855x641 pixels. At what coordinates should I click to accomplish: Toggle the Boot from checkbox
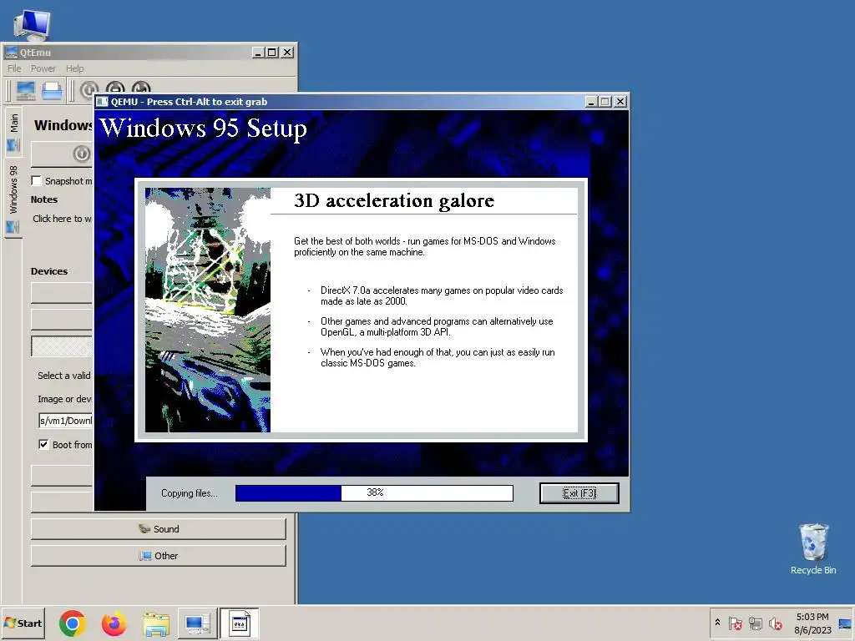click(x=43, y=444)
